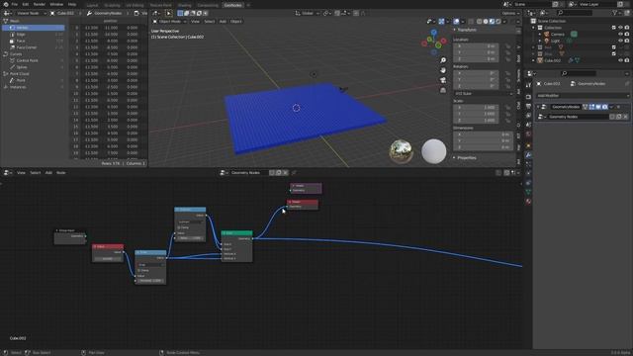Screen dimensions: 633x356
Task: Collapse GeometryNodes modifier panel
Action: click(538, 107)
